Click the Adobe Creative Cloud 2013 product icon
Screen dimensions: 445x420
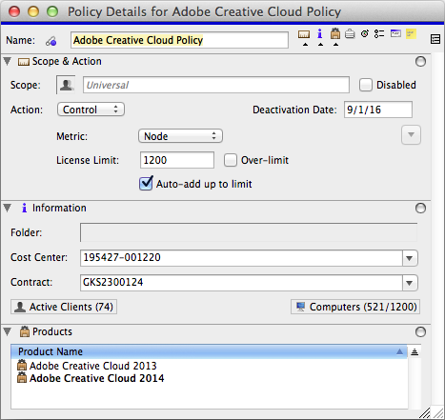[x=22, y=366]
